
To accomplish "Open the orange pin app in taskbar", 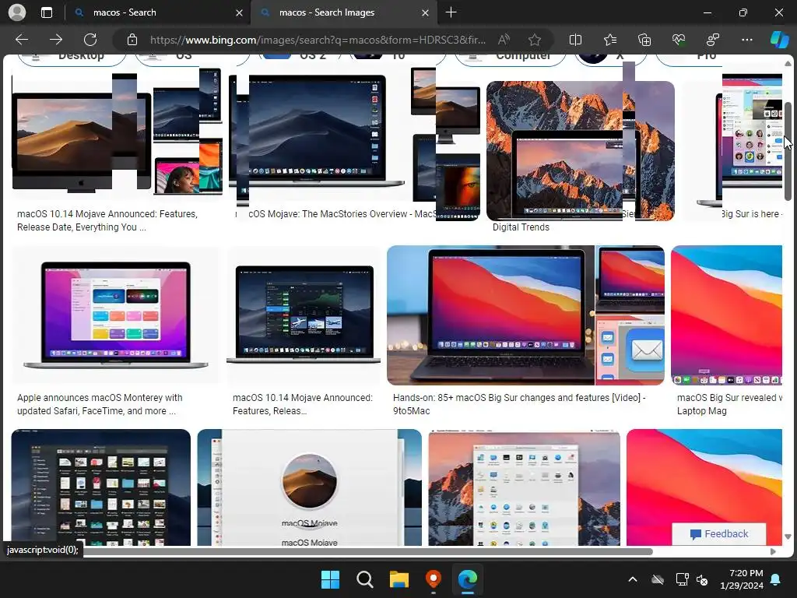I will [433, 579].
